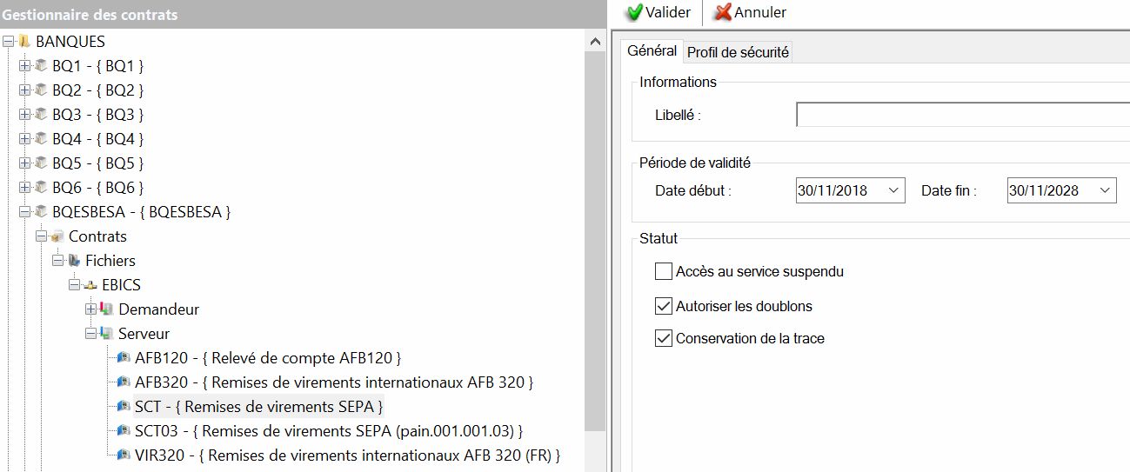Screen dimensions: 1130x472
Task: Open the Date fin dropdown
Action: point(1105,190)
